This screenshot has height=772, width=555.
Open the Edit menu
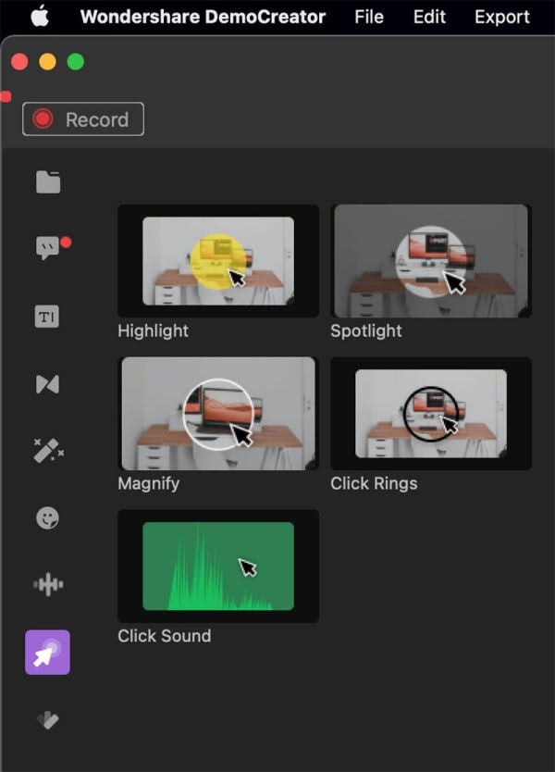pos(429,17)
